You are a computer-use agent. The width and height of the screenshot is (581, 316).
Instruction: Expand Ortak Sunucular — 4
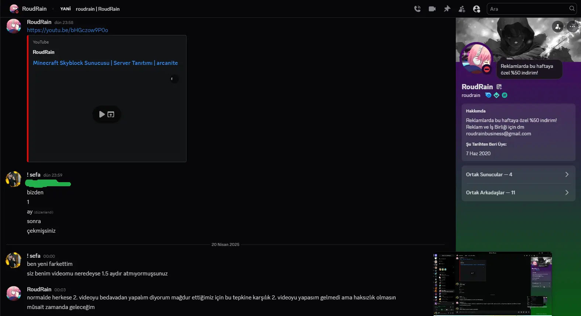click(518, 174)
